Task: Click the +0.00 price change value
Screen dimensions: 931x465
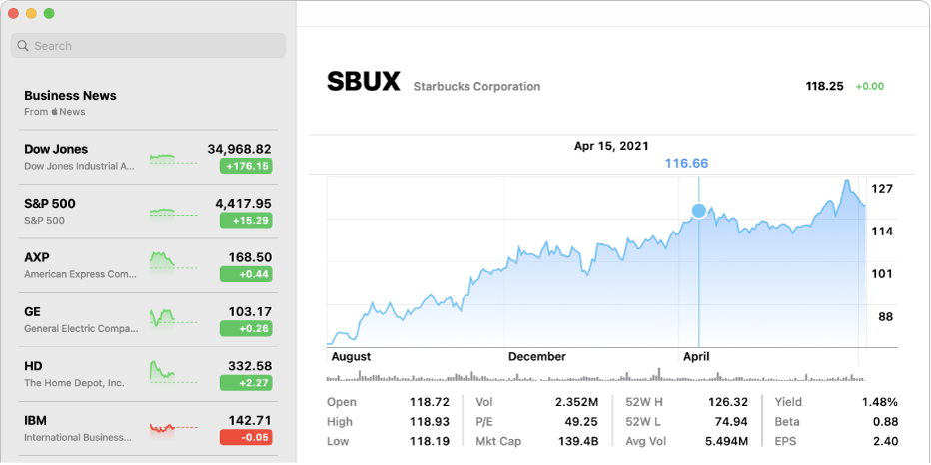Action: [x=870, y=86]
